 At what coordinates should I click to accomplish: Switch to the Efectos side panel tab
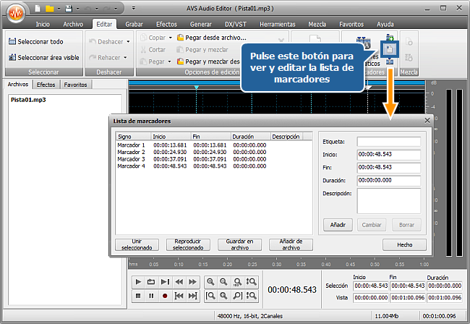[46, 85]
